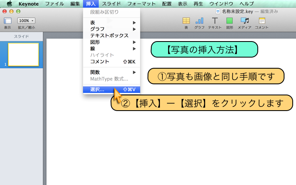The image size is (296, 185).
Task: Open the 100% zoom dropdown
Action: pyautogui.click(x=26, y=21)
